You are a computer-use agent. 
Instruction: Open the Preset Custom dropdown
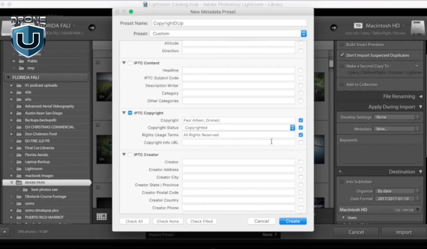304,33
